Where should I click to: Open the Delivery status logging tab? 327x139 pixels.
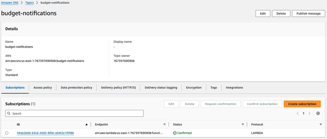161,88
